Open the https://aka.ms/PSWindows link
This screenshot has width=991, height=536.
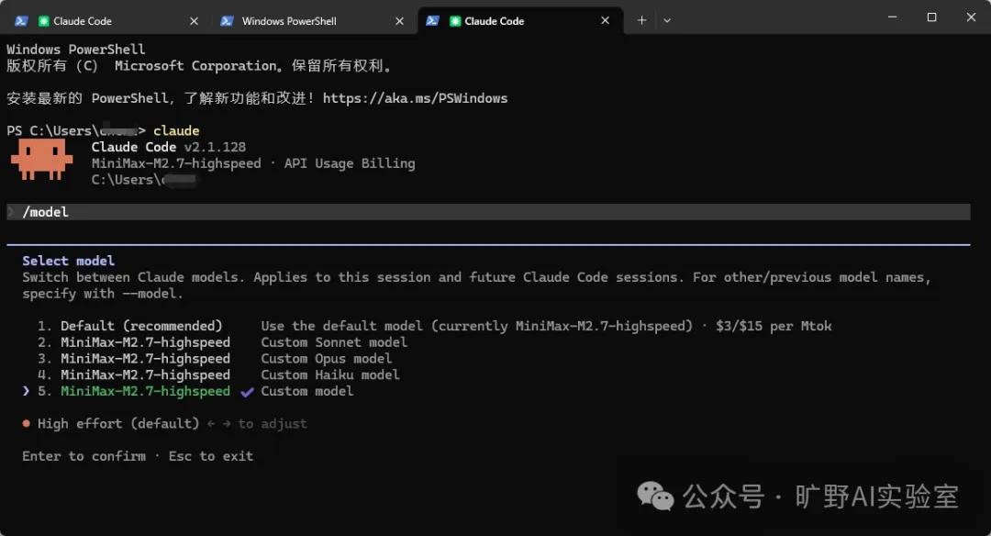coord(416,98)
